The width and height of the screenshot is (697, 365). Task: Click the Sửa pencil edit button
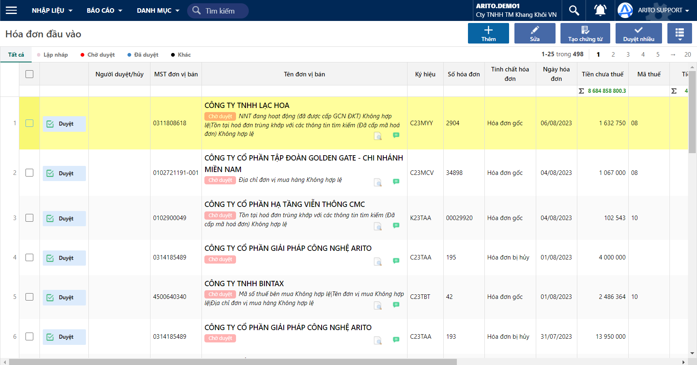pyautogui.click(x=535, y=33)
